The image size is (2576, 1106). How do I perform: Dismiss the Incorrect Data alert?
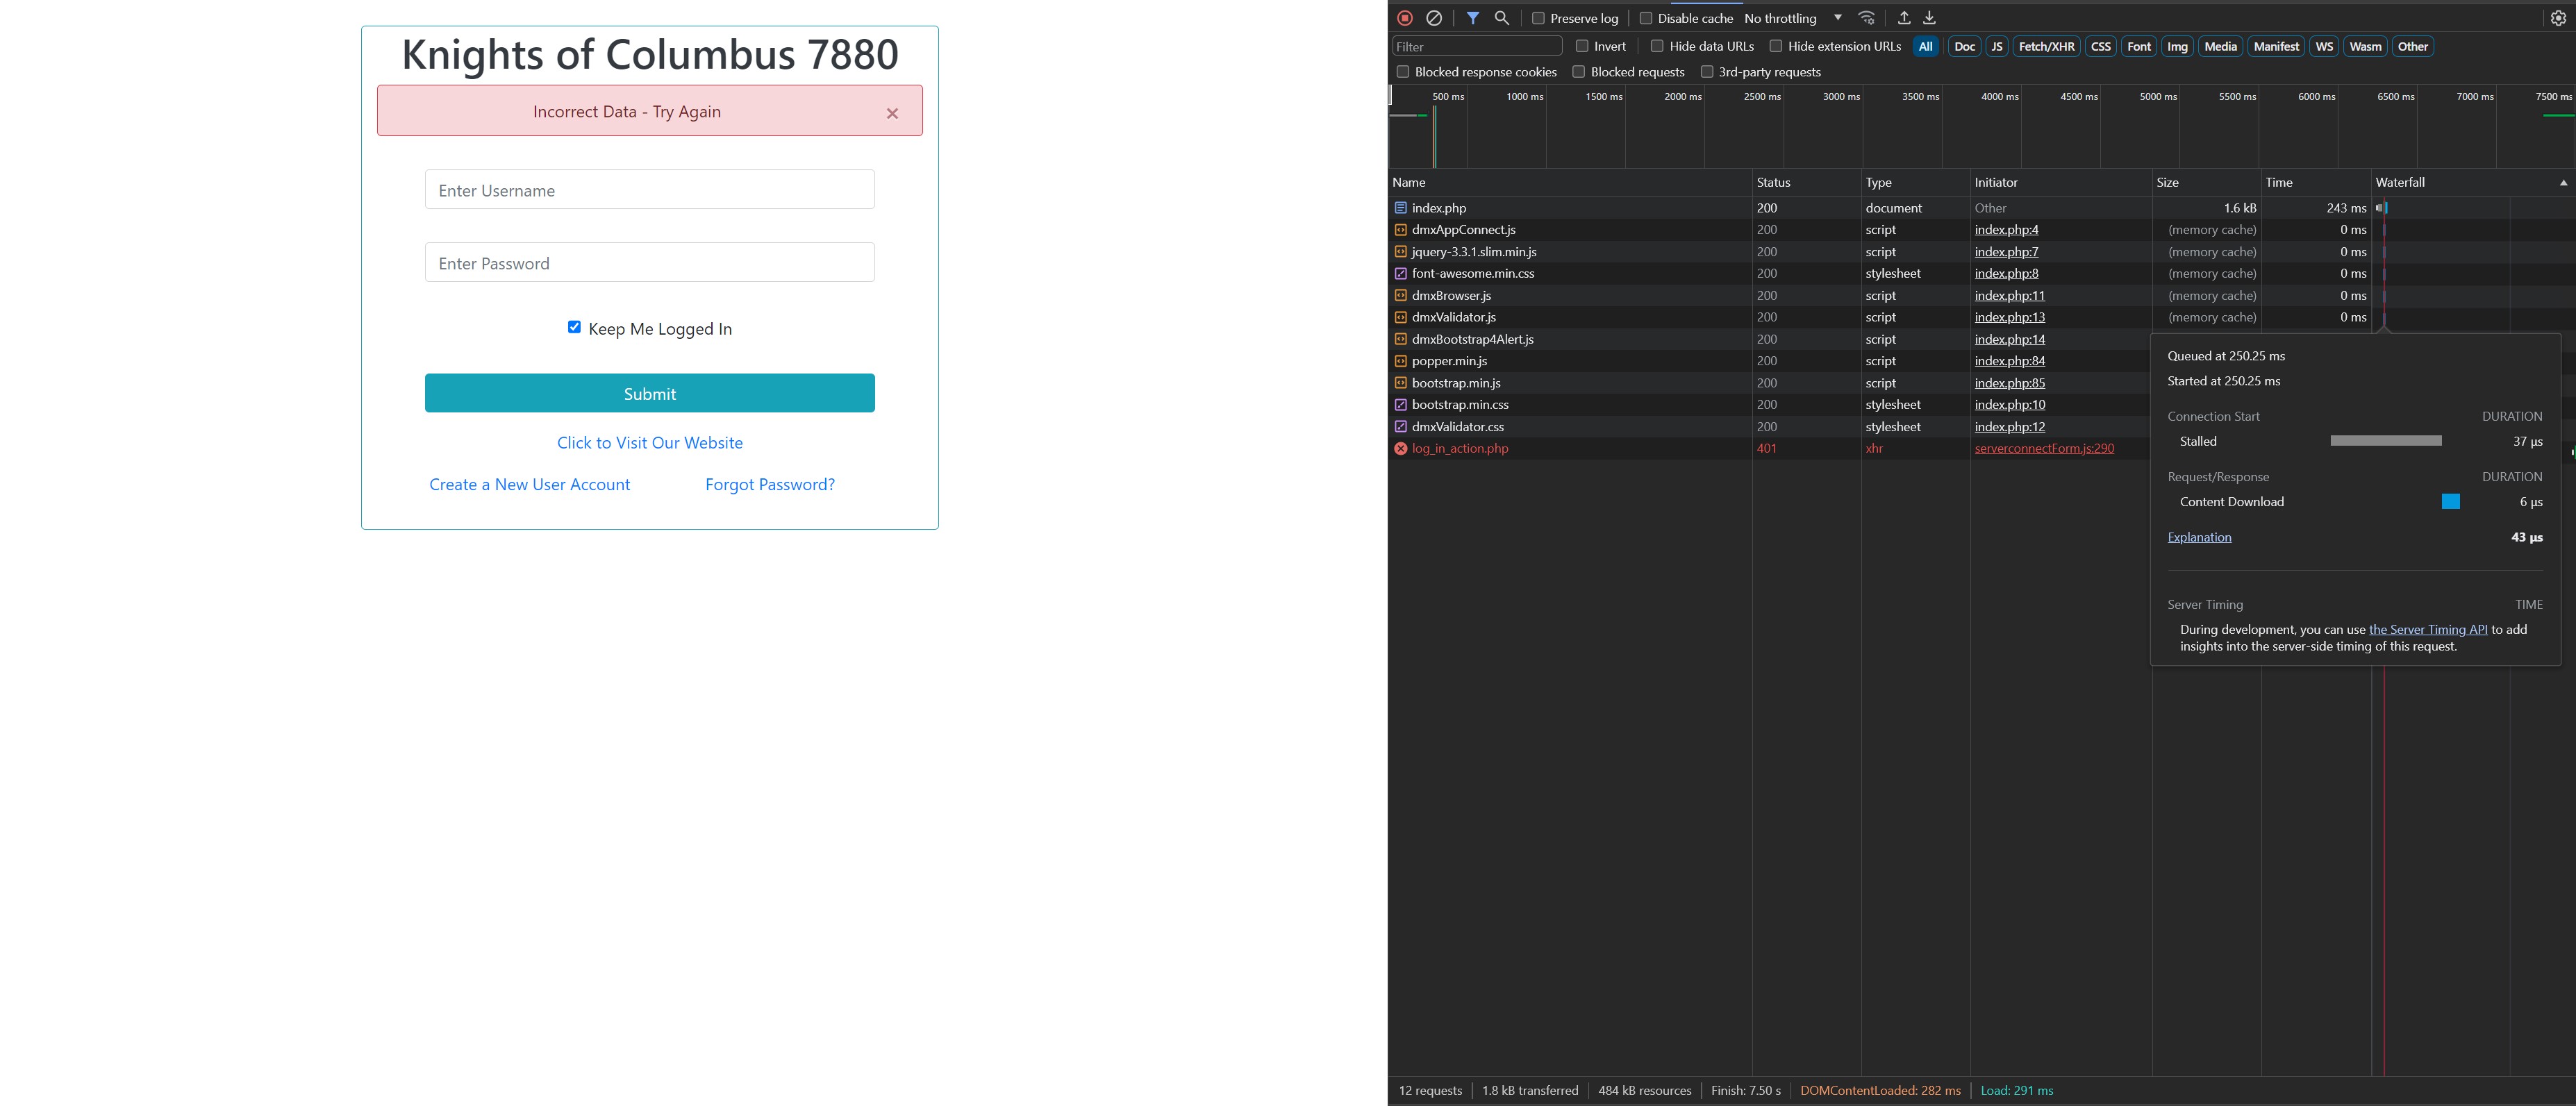(x=892, y=114)
